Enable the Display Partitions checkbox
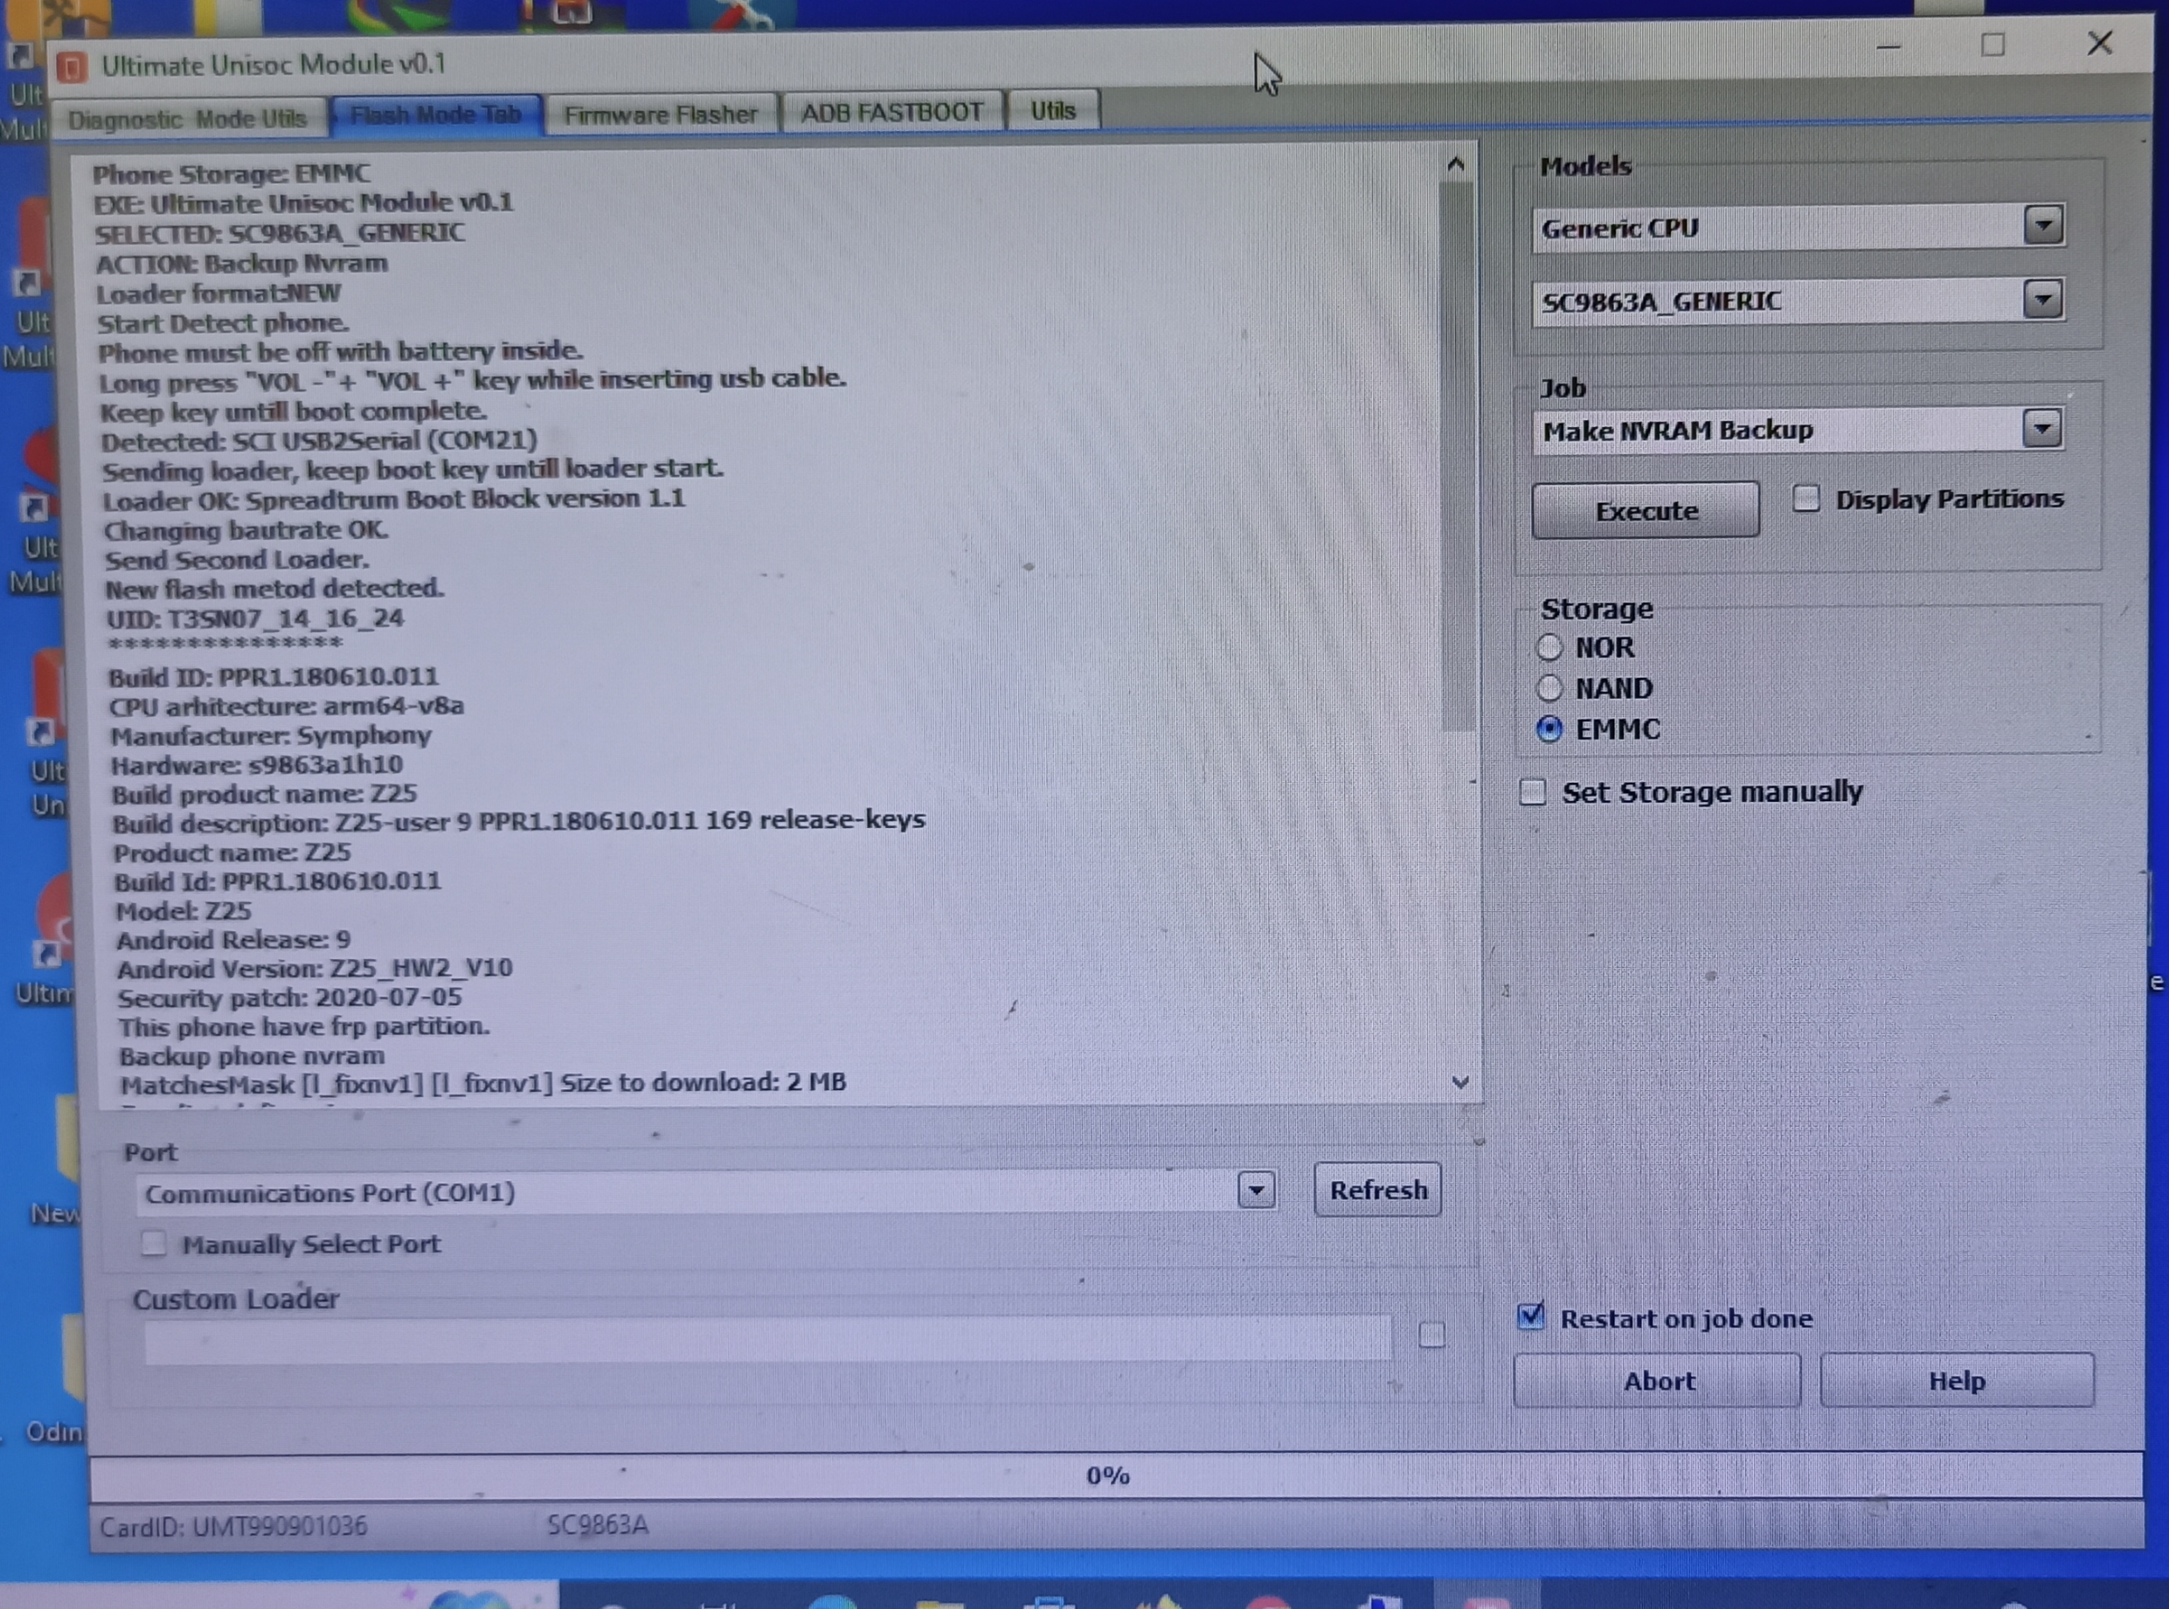Image resolution: width=2169 pixels, height=1609 pixels. coord(1805,499)
